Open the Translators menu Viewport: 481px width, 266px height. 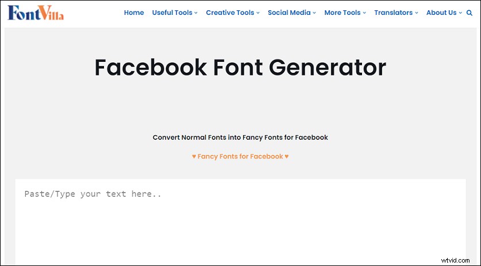coord(396,13)
